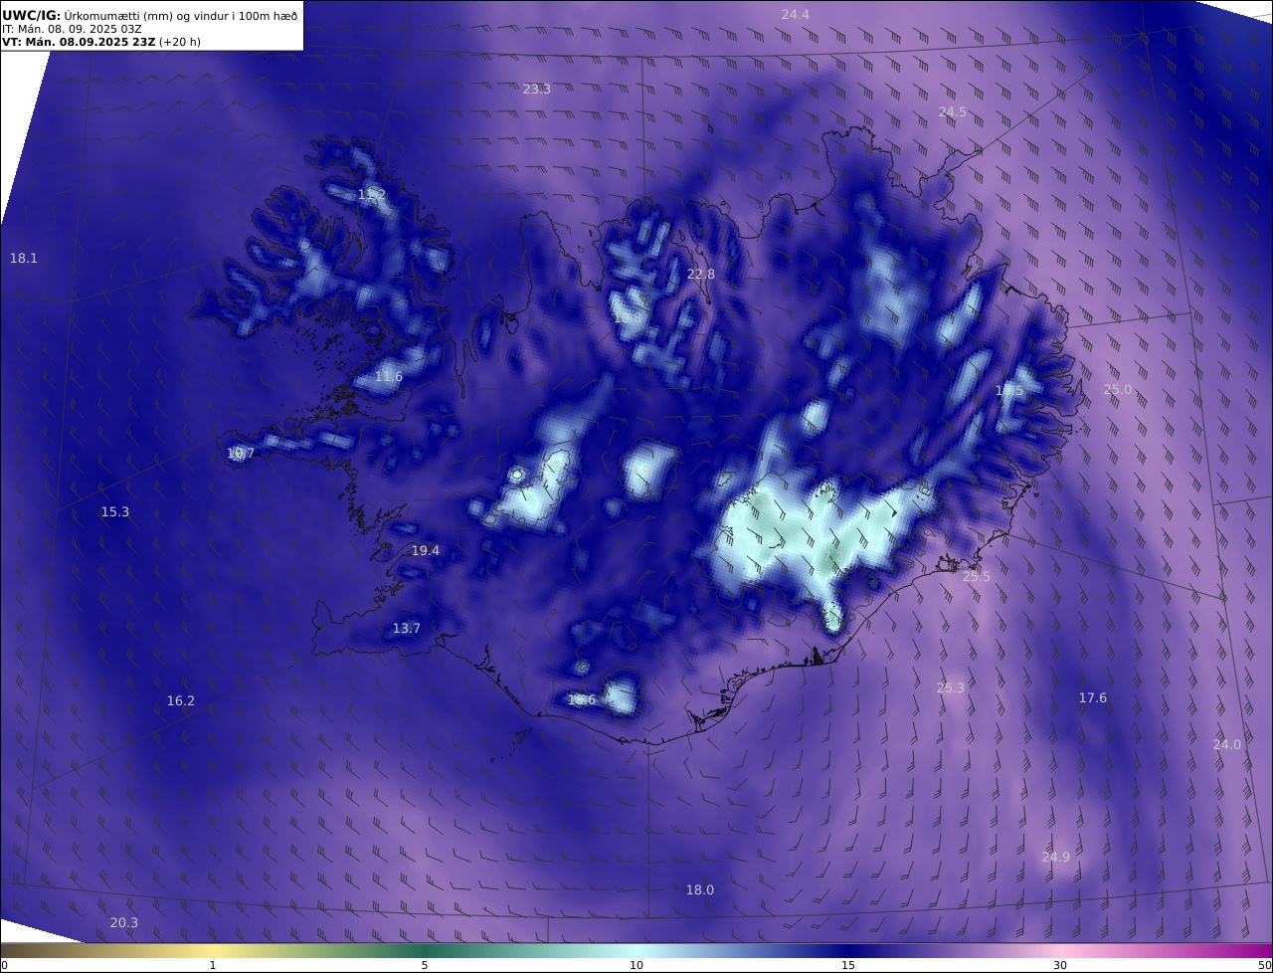Image resolution: width=1273 pixels, height=973 pixels.
Task: Click the value 25.0 on the map
Action: click(1117, 389)
